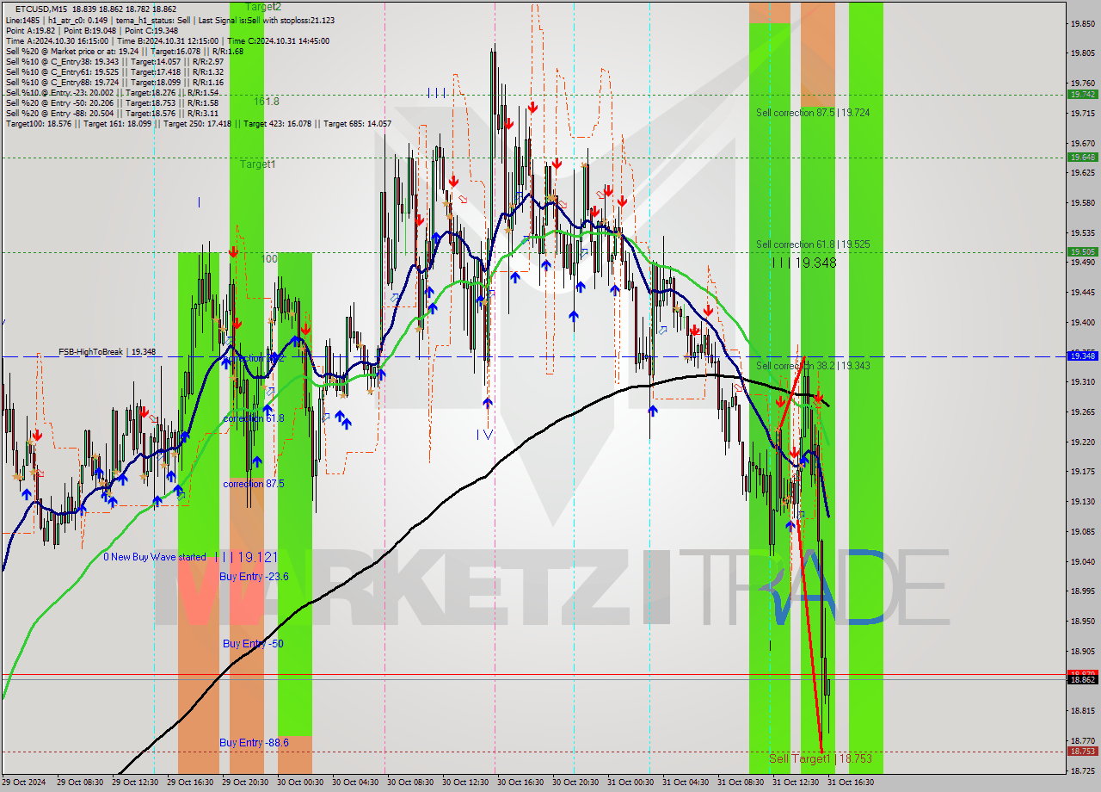Click the '30 Oct 12:30' time label
The width and height of the screenshot is (1101, 792).
tap(466, 783)
